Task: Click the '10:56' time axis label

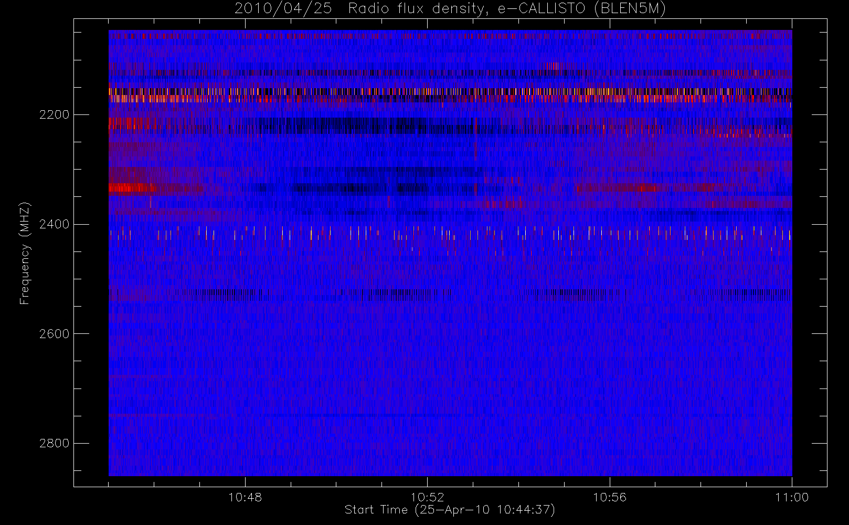Action: click(x=610, y=497)
